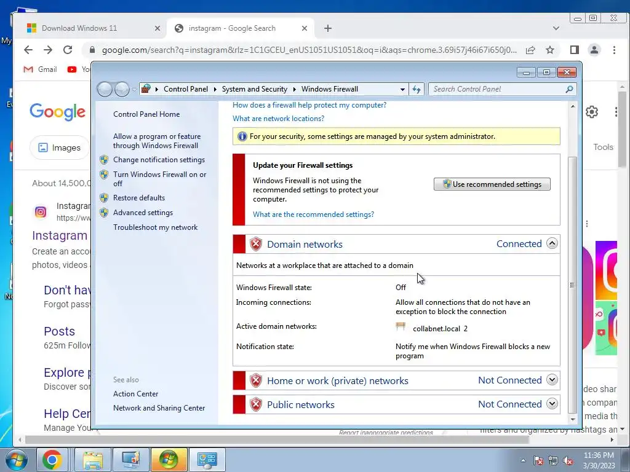630x472 pixels.
Task: Click the magnifier icon in Search Control Panel
Action: [569, 89]
